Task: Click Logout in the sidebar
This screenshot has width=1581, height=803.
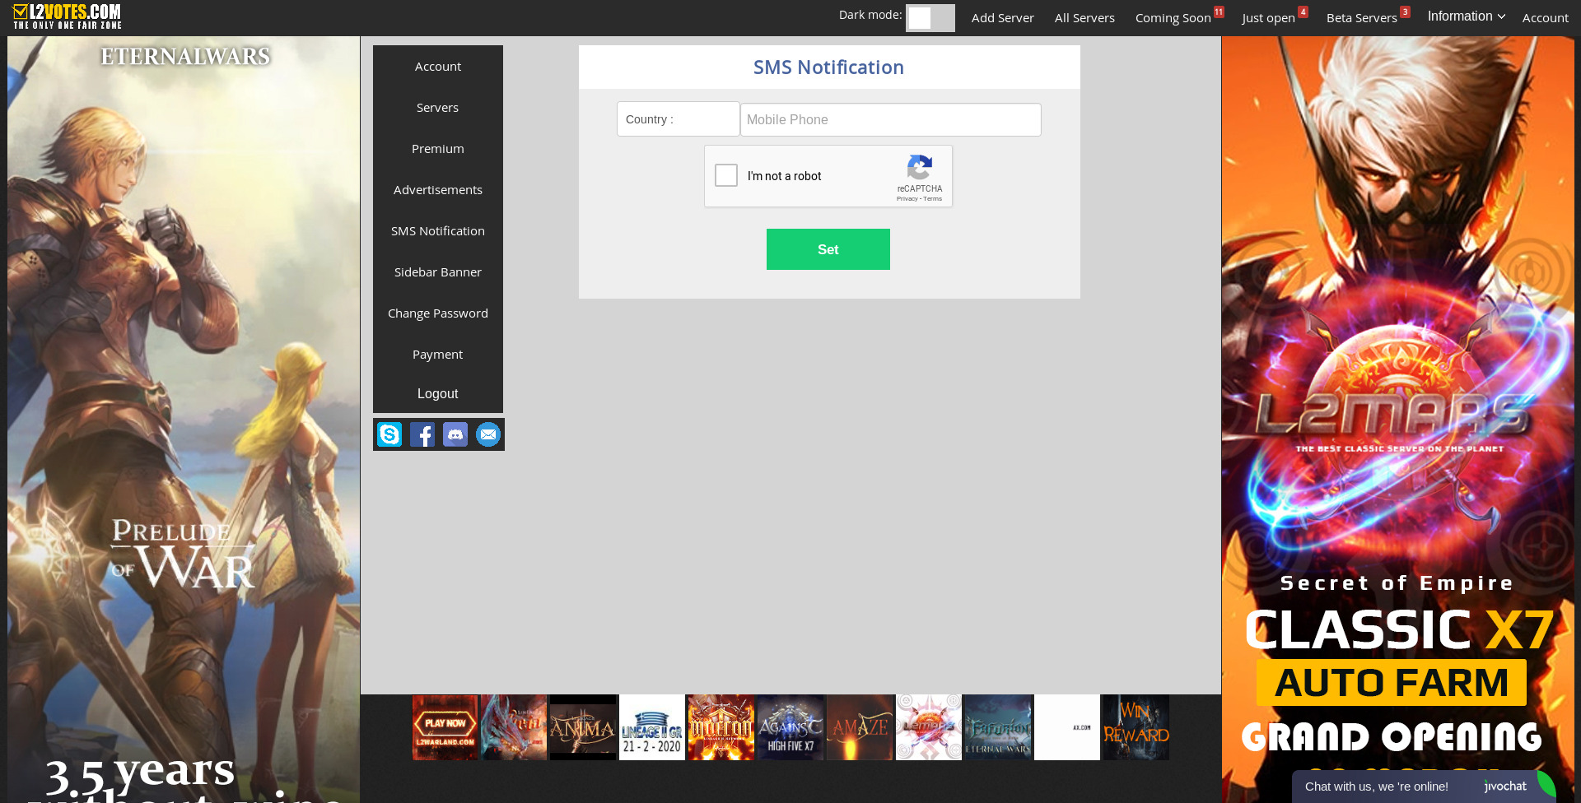Action: tap(438, 394)
